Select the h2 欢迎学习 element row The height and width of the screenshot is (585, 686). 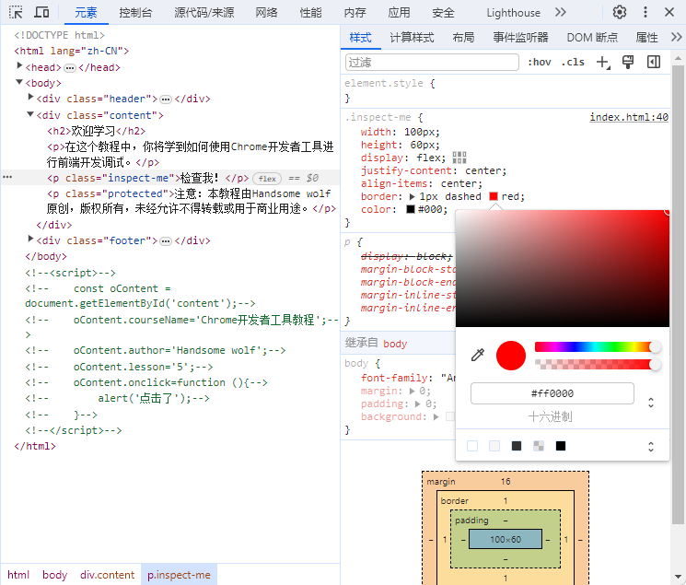(169, 131)
